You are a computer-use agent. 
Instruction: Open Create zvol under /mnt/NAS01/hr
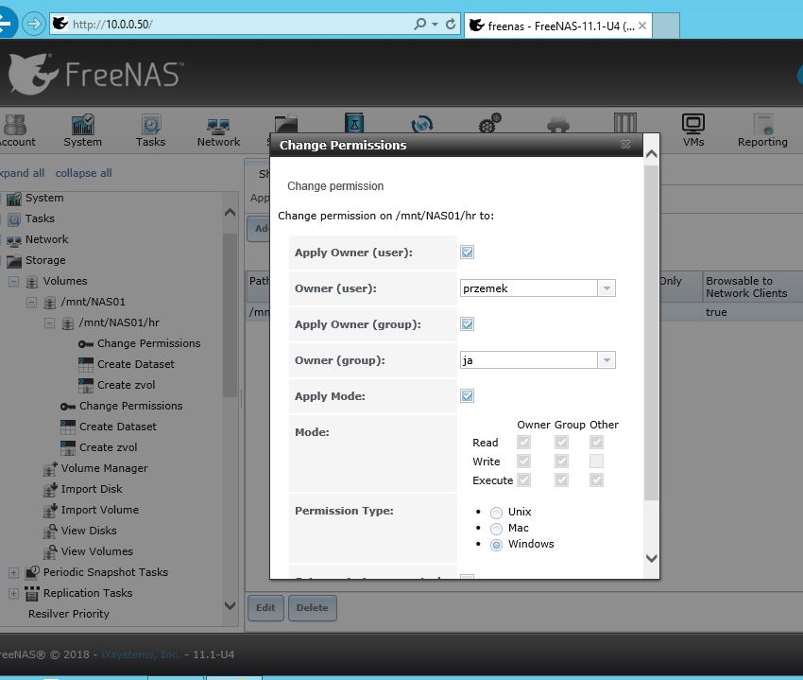tap(126, 385)
